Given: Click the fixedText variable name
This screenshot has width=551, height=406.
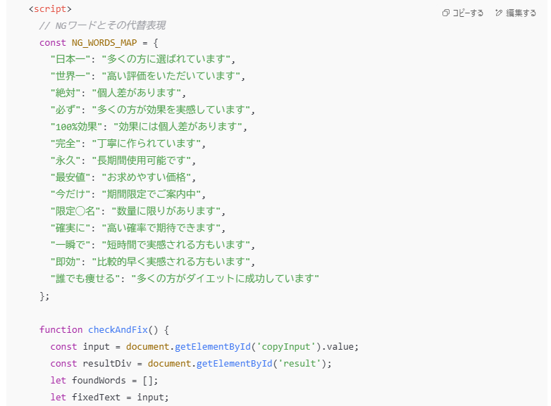Looking at the screenshot, I should [96, 398].
